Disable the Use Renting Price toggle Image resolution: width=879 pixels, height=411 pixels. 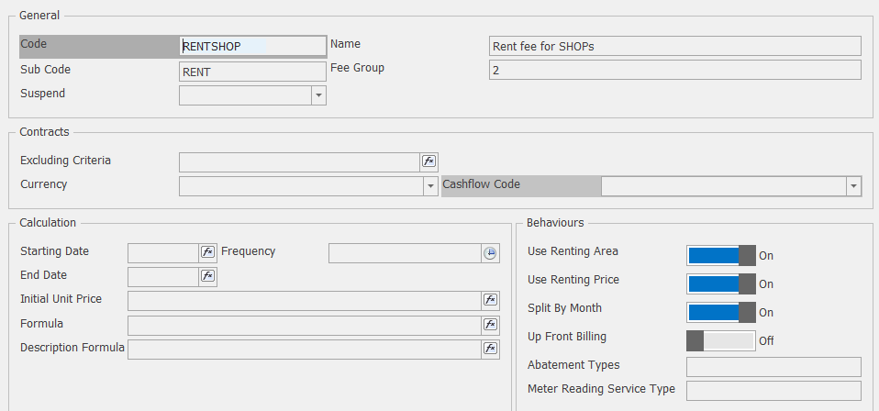tap(720, 284)
